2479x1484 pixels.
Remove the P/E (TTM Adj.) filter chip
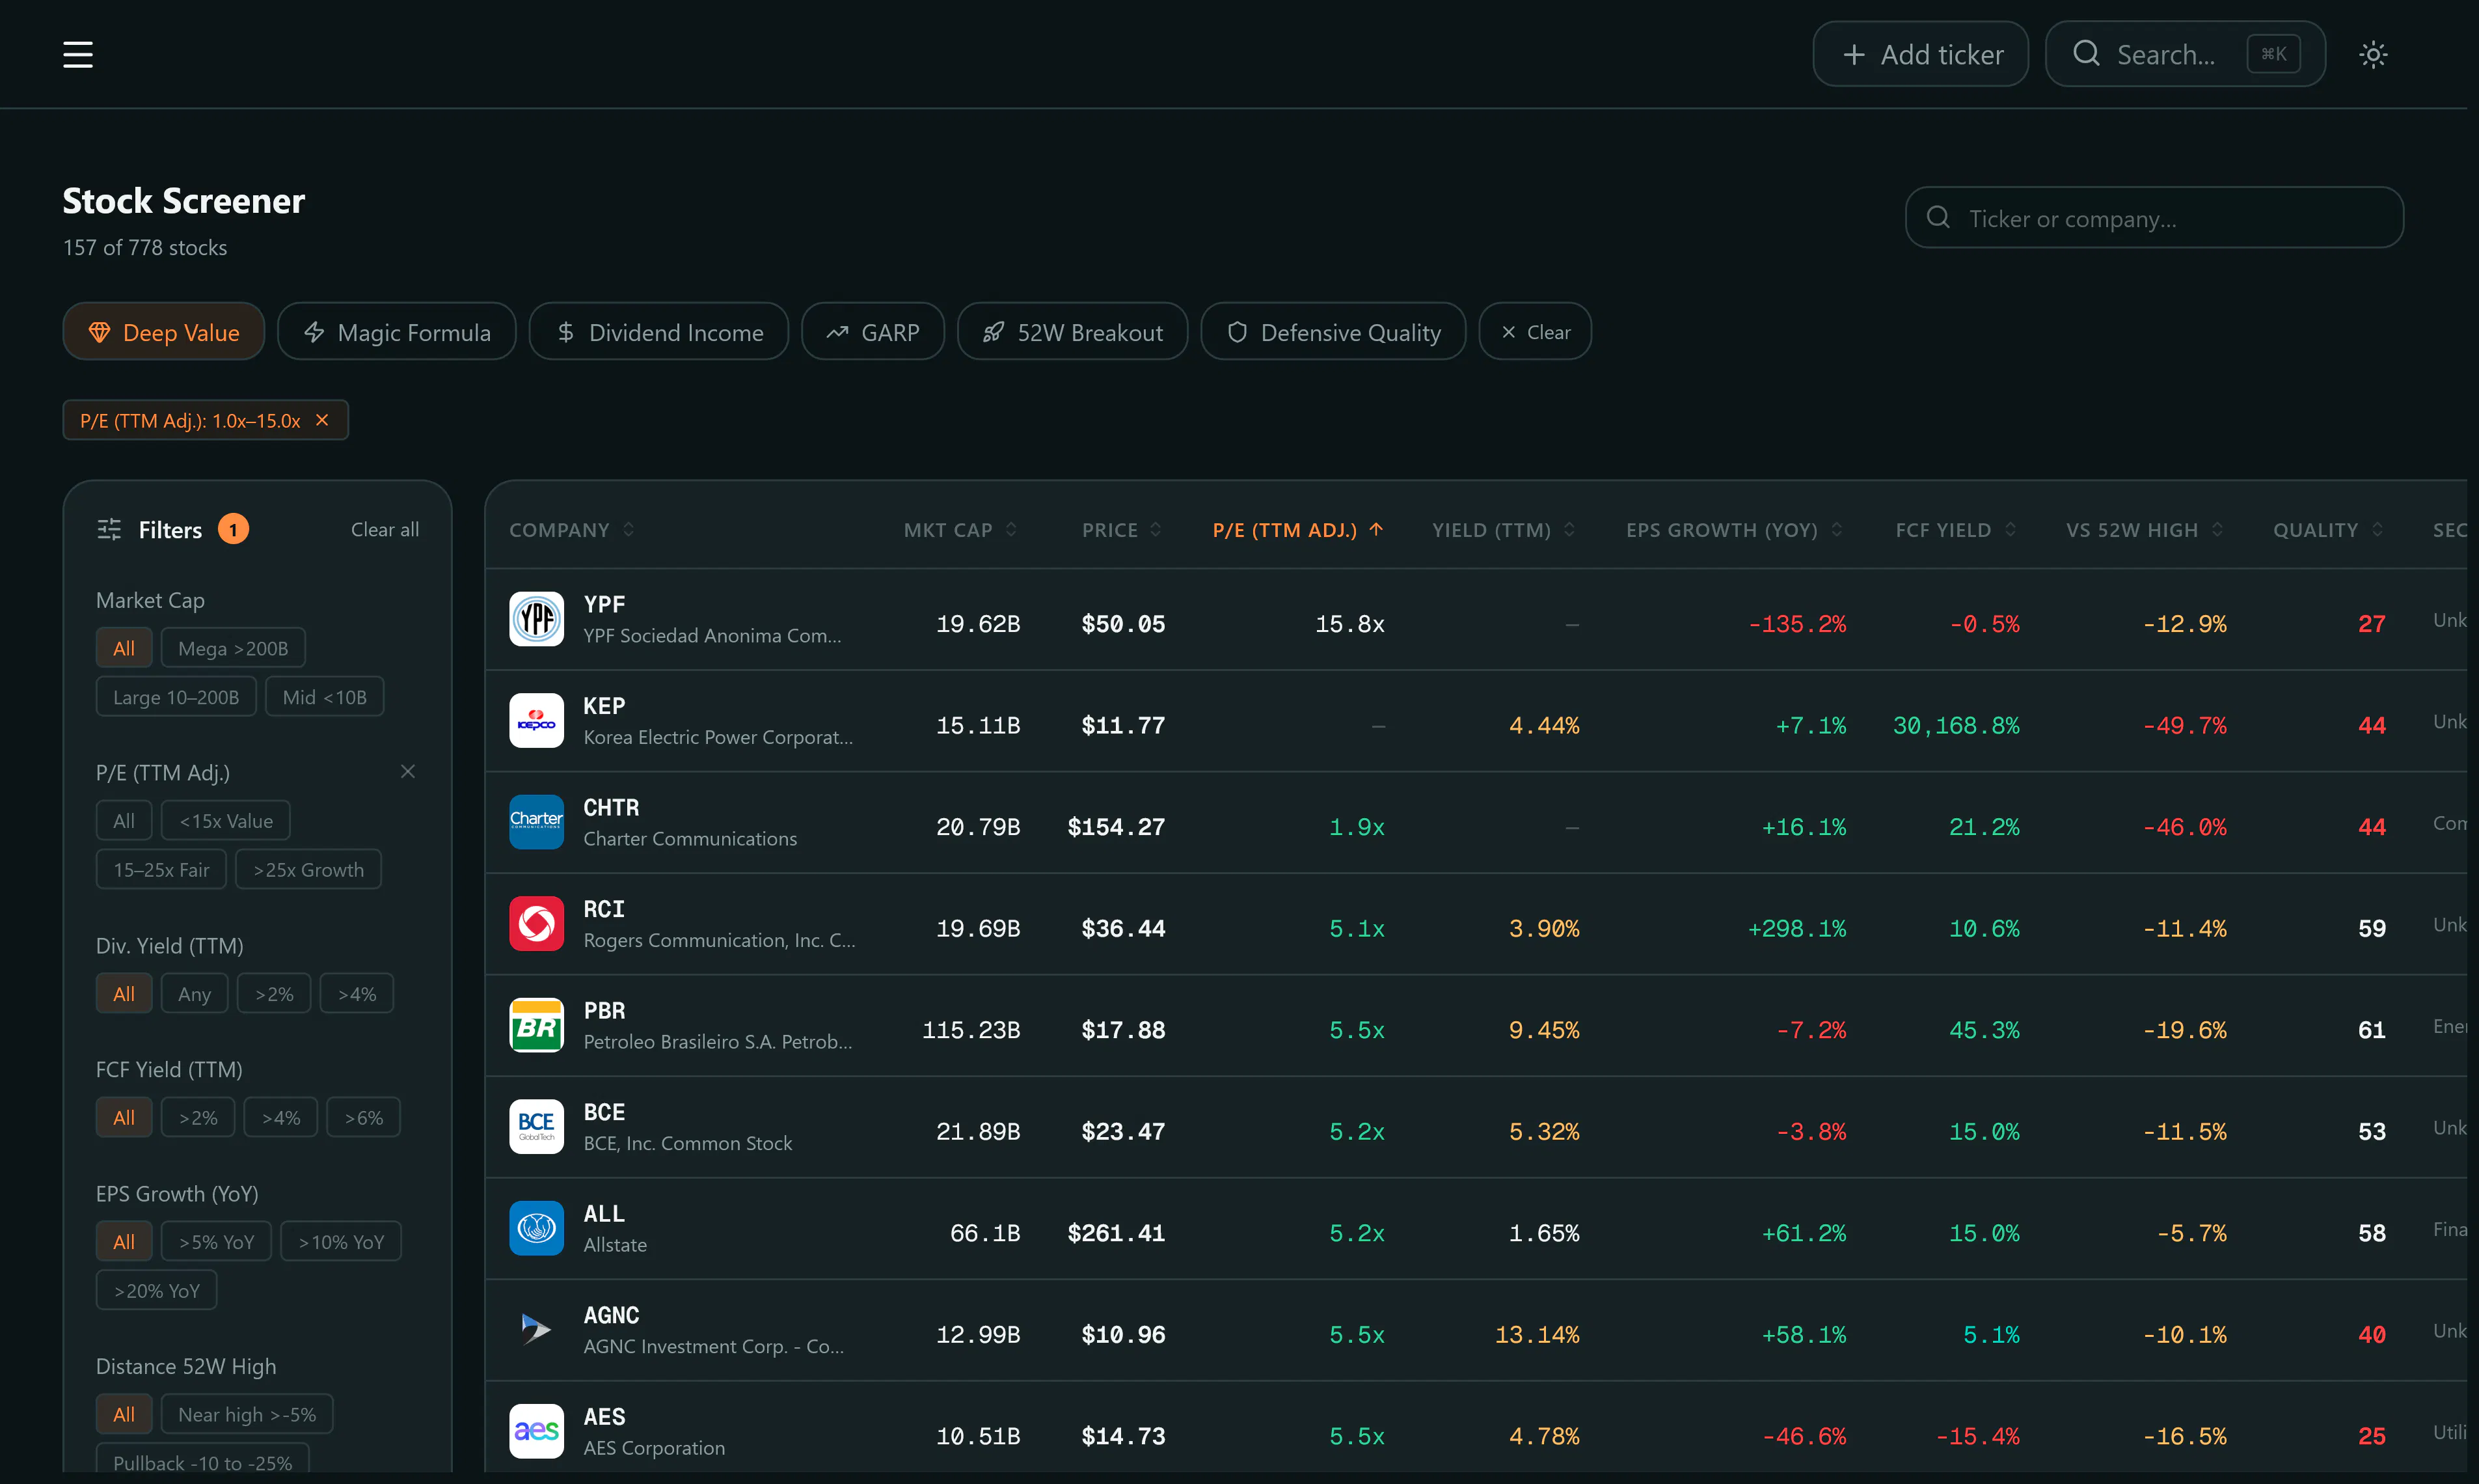pos(322,420)
